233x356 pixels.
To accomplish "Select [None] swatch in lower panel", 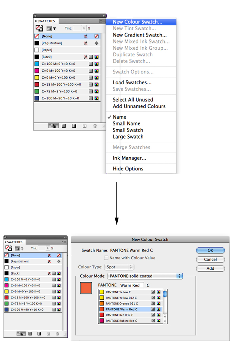I will [33, 255].
